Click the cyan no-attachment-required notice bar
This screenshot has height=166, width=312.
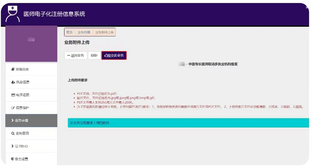pos(188,123)
